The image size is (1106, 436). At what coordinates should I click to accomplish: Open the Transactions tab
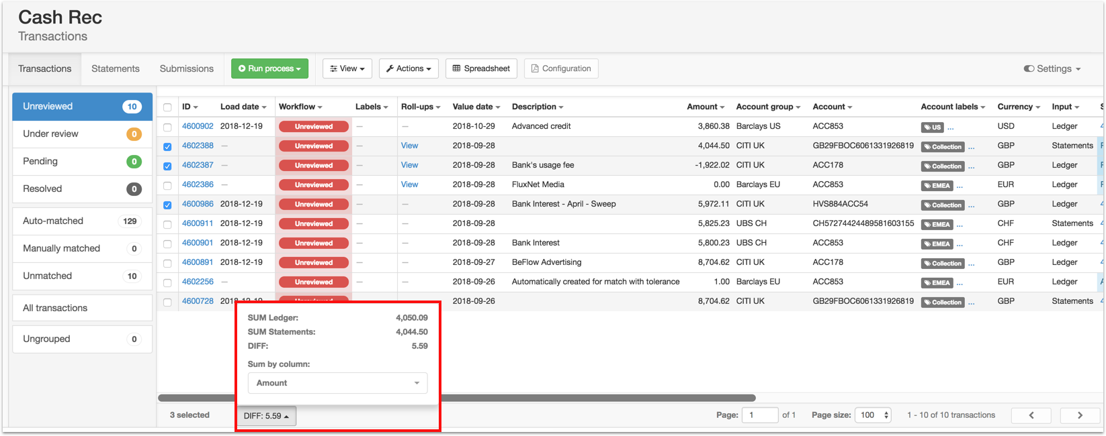45,68
